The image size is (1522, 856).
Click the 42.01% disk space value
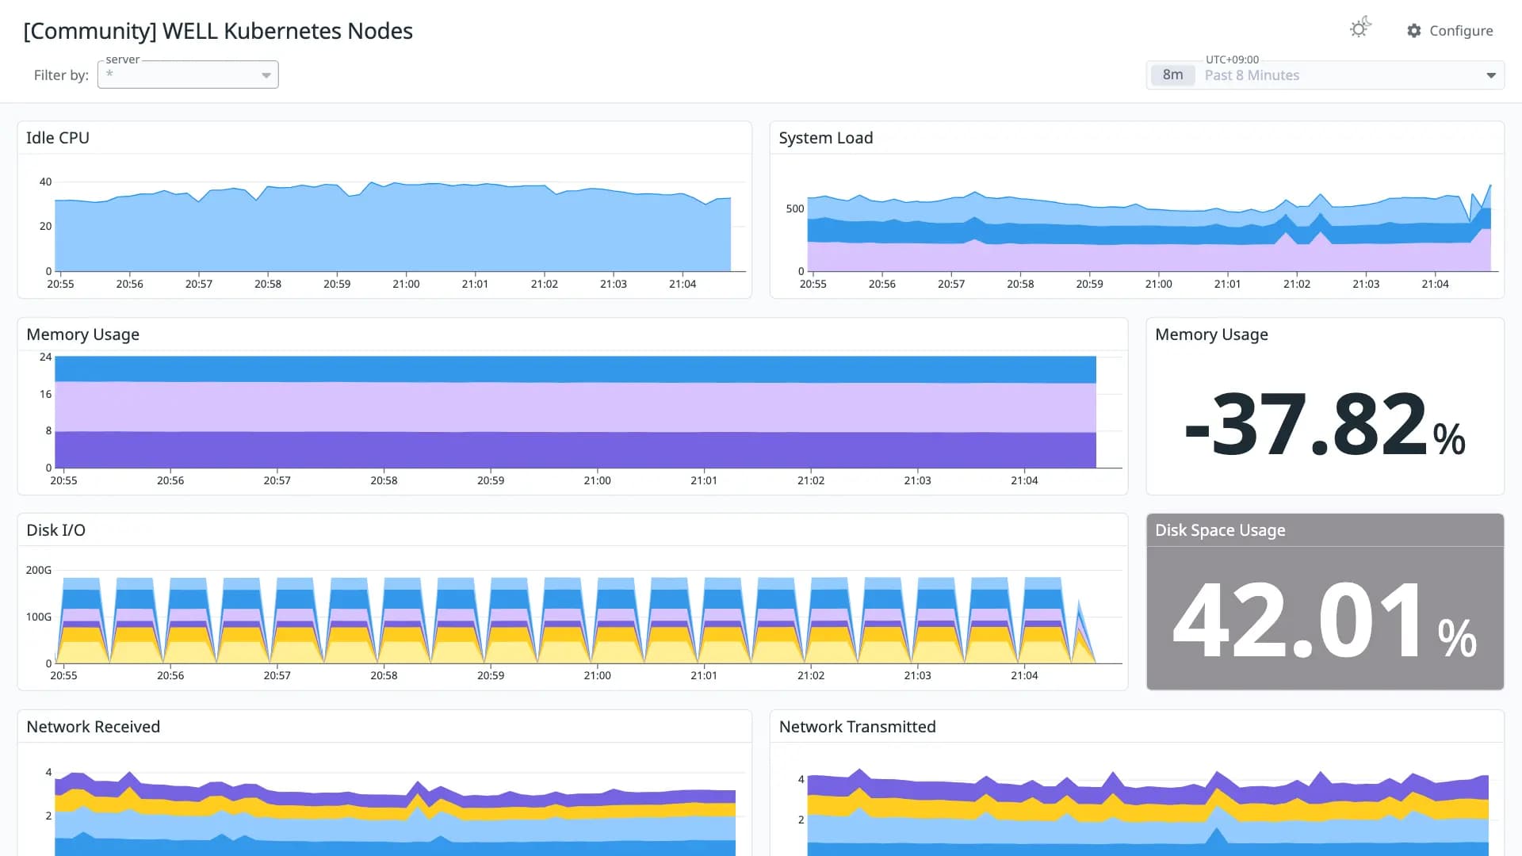coord(1325,620)
